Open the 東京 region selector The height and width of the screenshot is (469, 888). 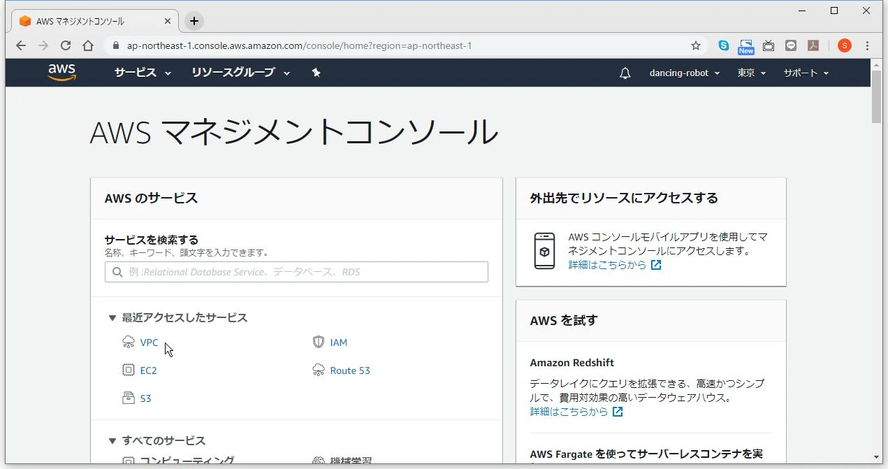[x=752, y=73]
